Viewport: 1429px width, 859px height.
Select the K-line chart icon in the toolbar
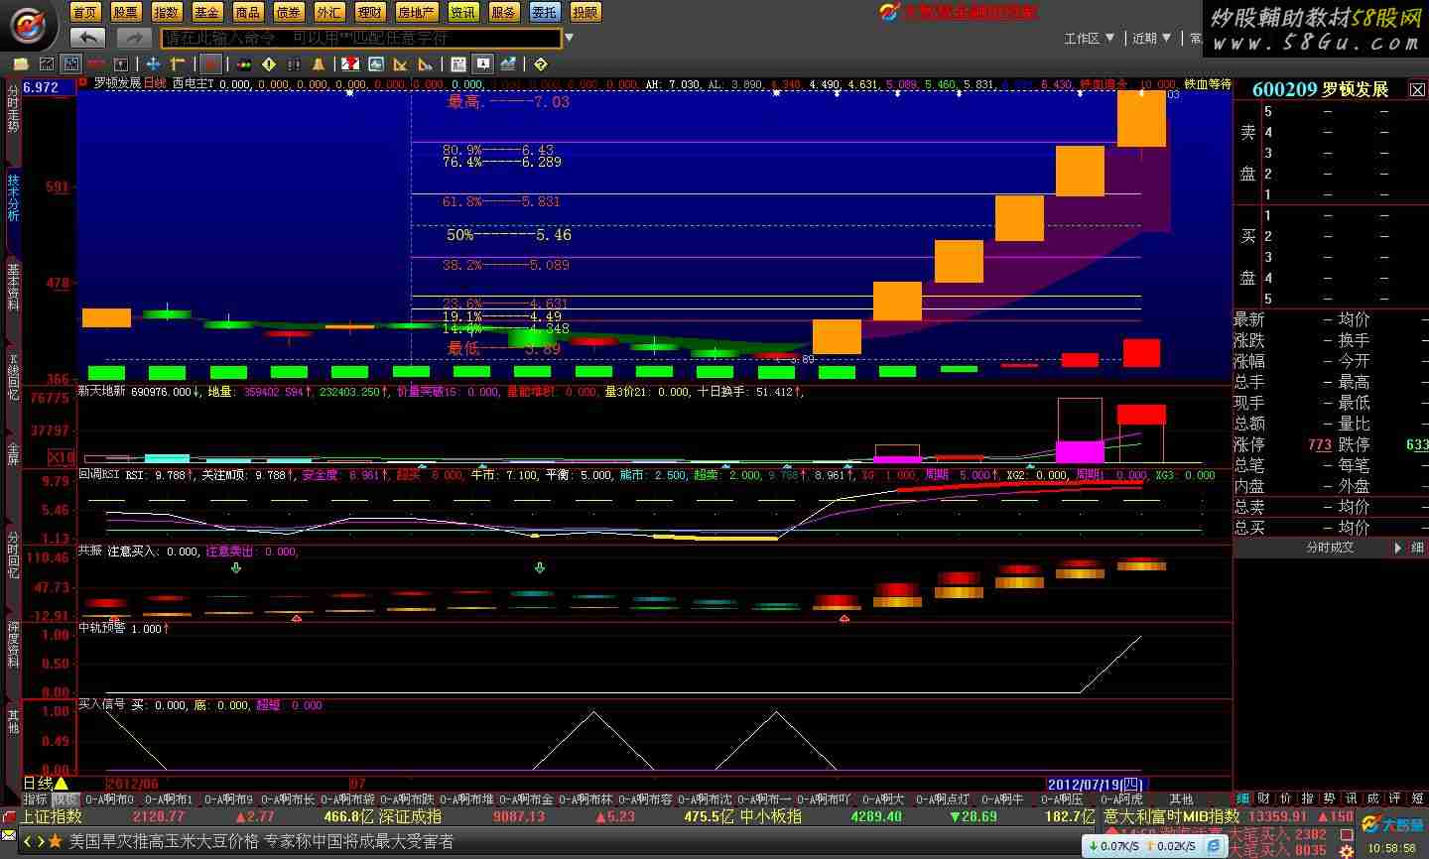(71, 63)
